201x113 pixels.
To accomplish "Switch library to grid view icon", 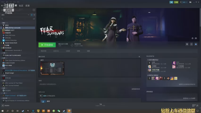I will coord(34,10).
